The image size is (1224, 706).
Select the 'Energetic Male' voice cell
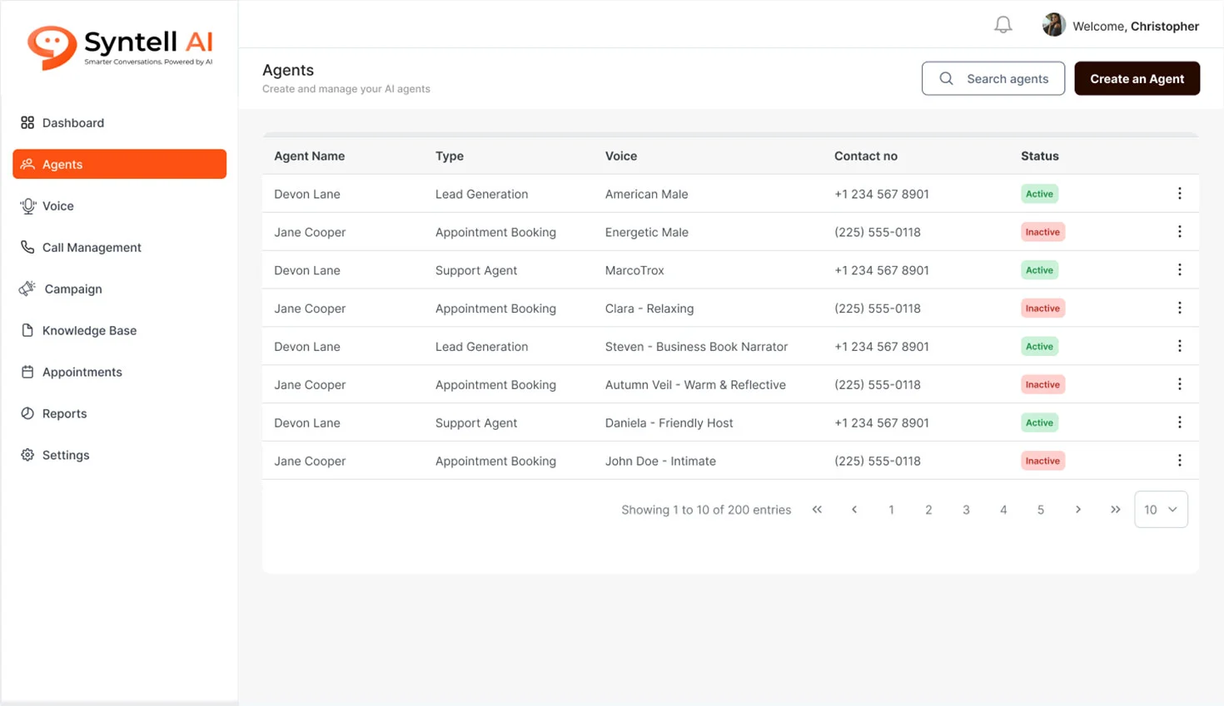pyautogui.click(x=647, y=232)
